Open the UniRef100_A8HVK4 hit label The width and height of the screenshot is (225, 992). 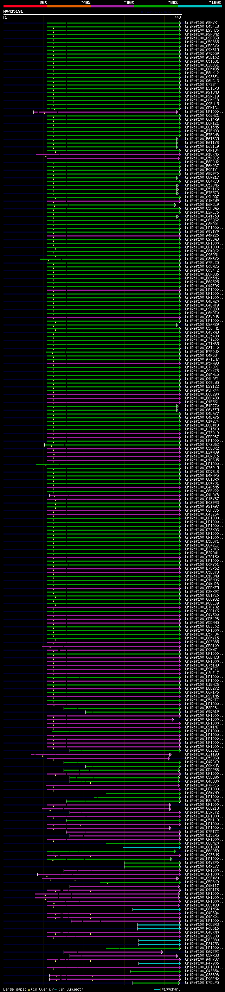coord(202,23)
